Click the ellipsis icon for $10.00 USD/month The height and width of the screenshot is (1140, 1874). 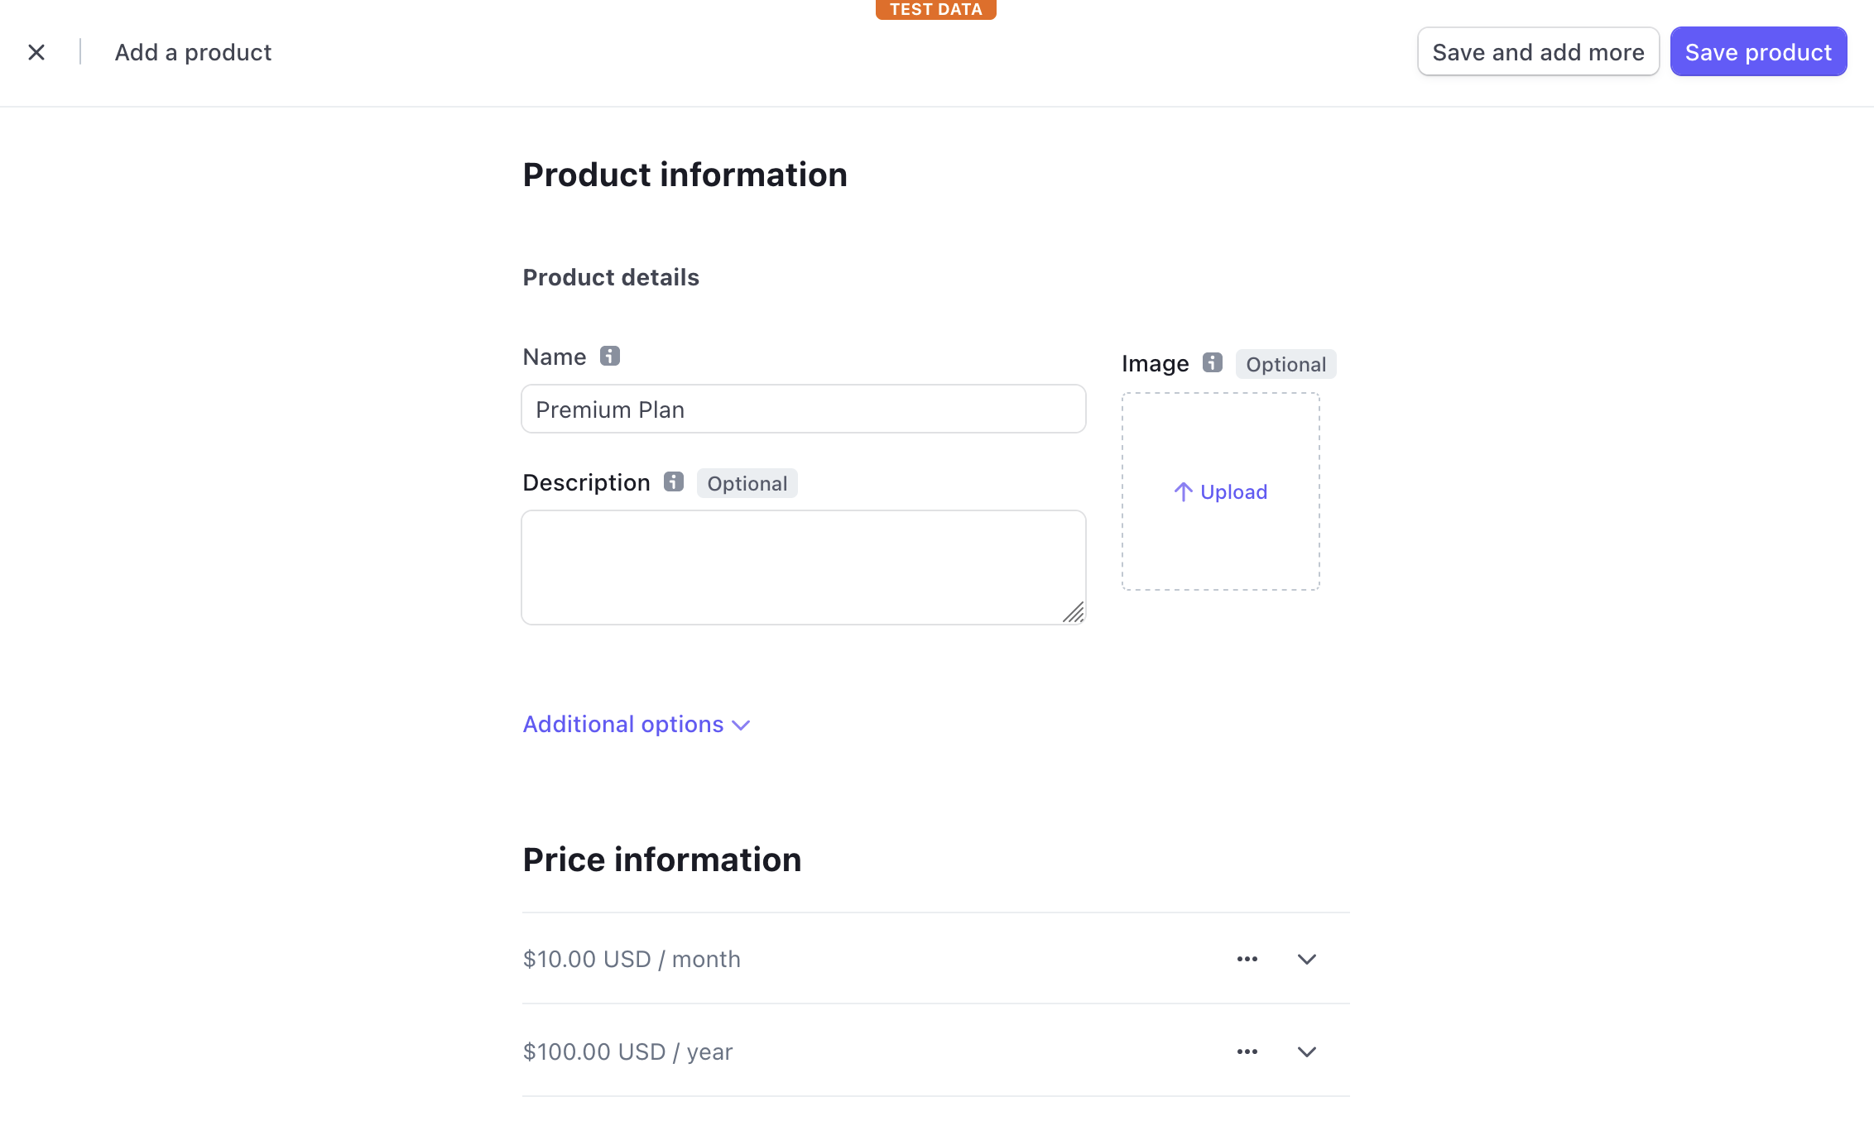pyautogui.click(x=1247, y=958)
